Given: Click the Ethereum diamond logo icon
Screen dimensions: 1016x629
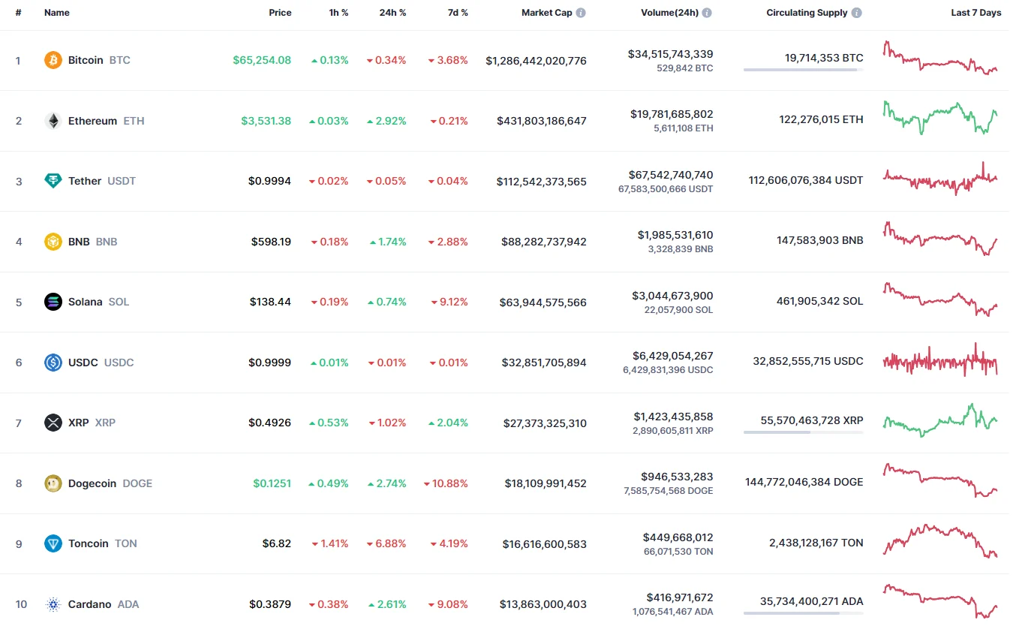Looking at the screenshot, I should click(53, 121).
